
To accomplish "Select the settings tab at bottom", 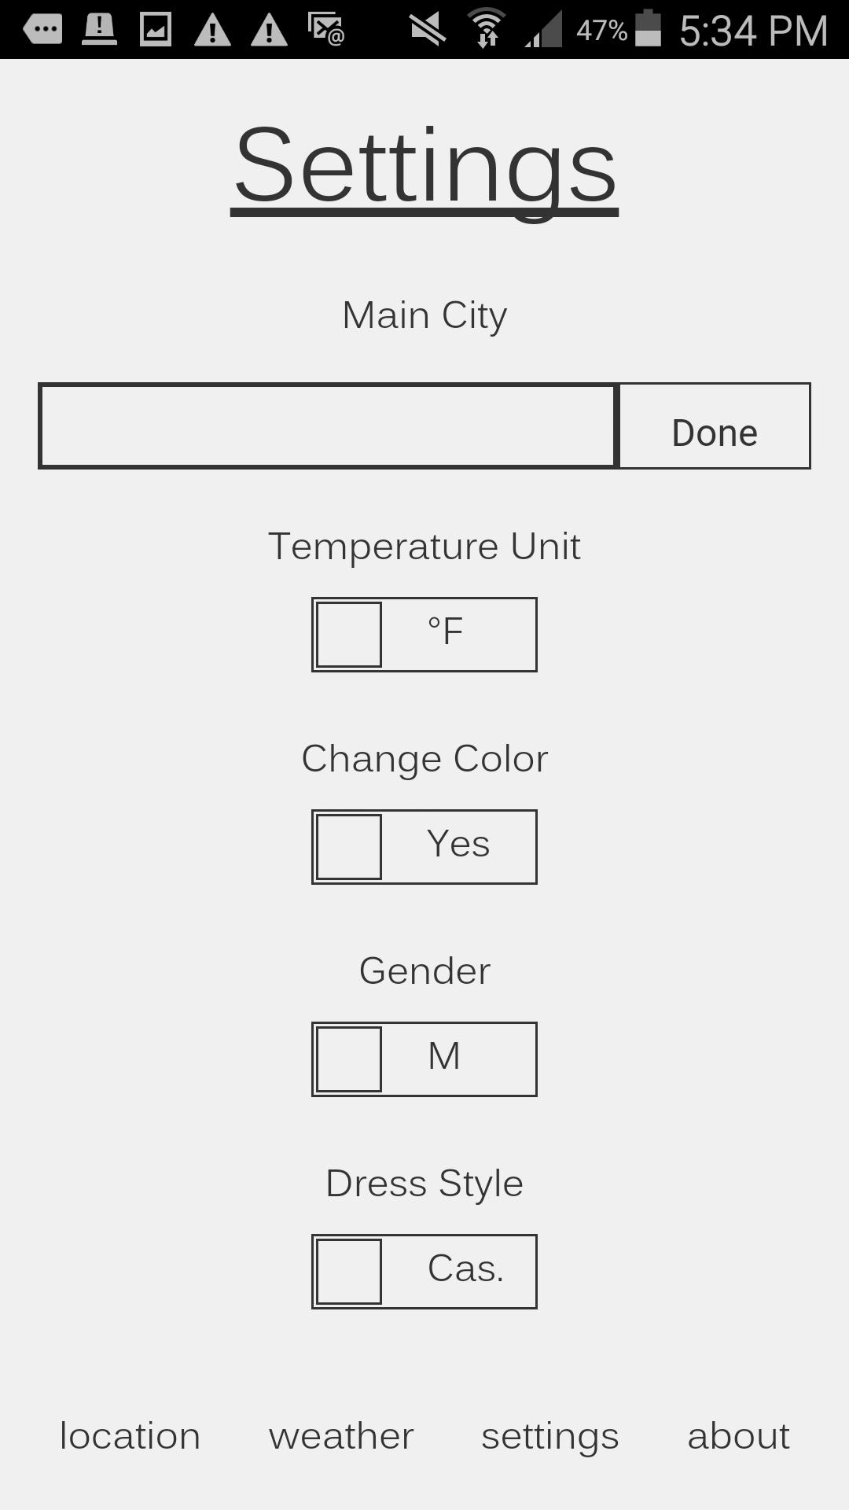I will pyautogui.click(x=550, y=1436).
